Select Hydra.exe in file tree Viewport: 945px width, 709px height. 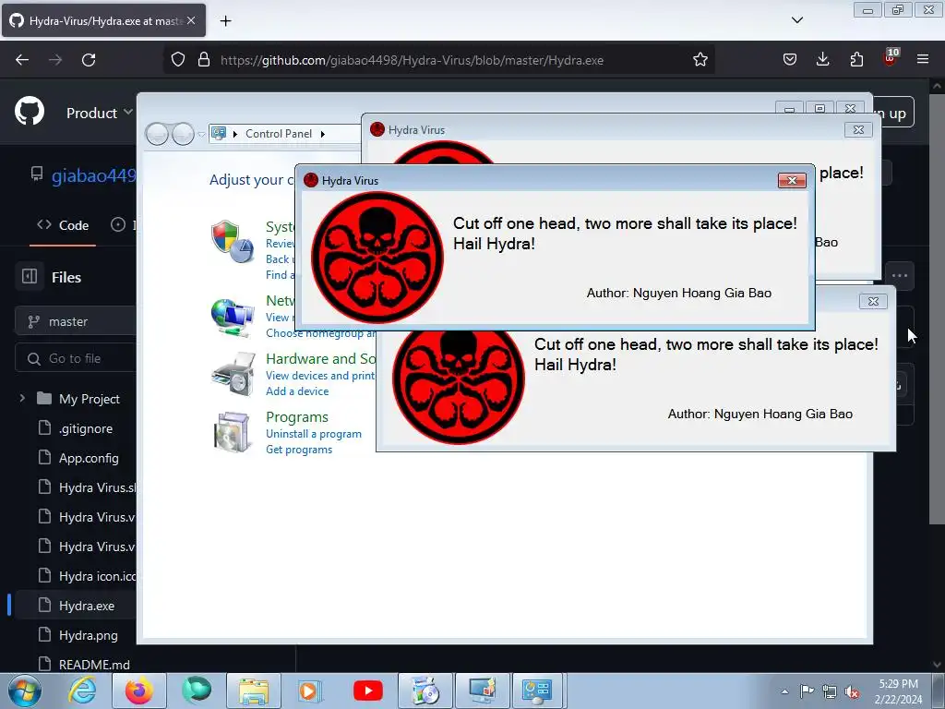[x=86, y=606]
